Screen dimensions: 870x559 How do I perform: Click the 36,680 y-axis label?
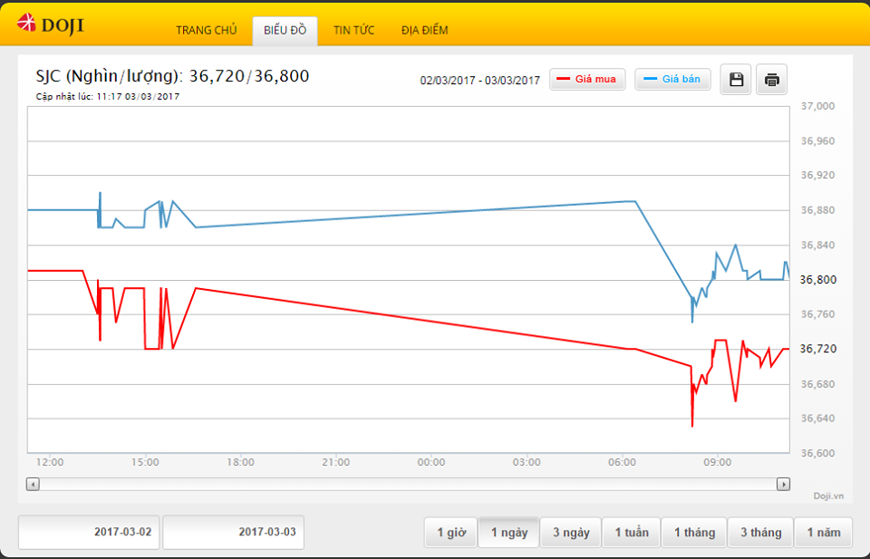pyautogui.click(x=817, y=384)
